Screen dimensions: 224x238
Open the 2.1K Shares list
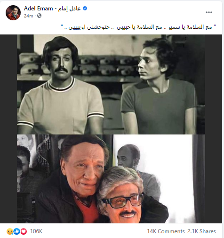tap(201, 231)
